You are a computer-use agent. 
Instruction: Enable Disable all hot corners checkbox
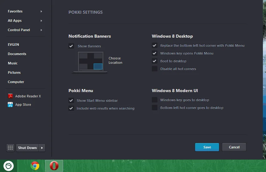(155, 69)
